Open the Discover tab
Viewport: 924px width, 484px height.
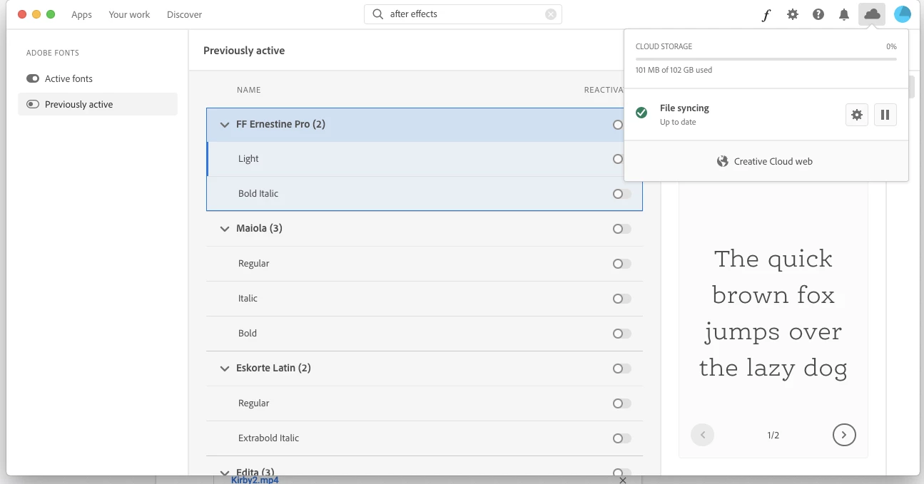(x=184, y=14)
